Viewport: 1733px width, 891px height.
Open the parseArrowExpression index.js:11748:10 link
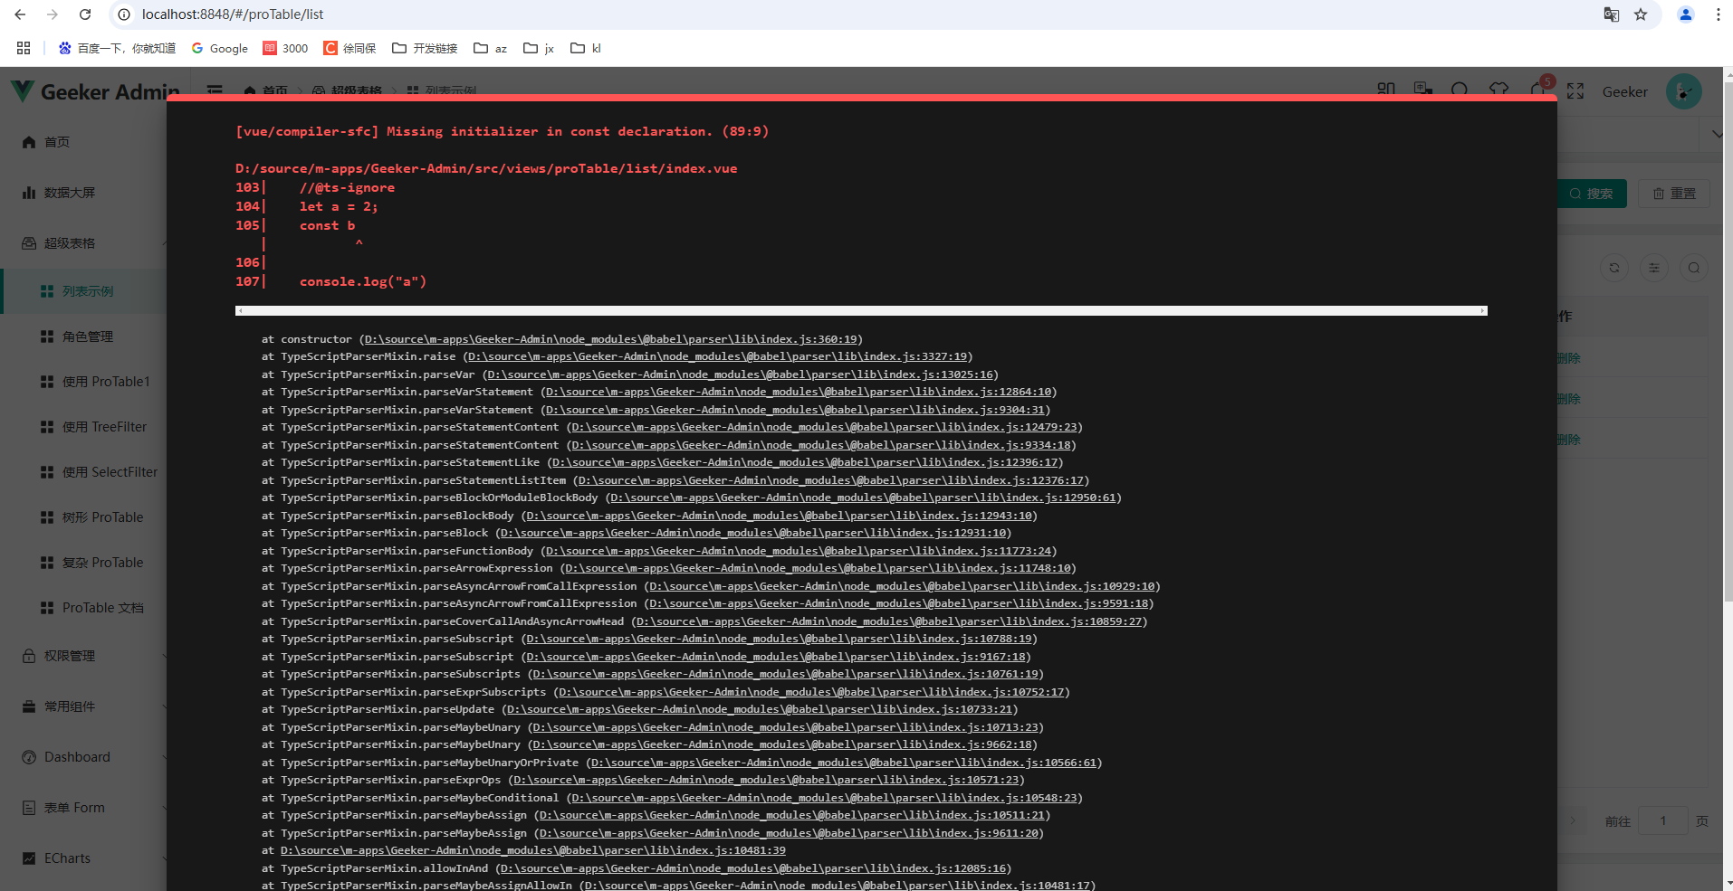point(818,568)
